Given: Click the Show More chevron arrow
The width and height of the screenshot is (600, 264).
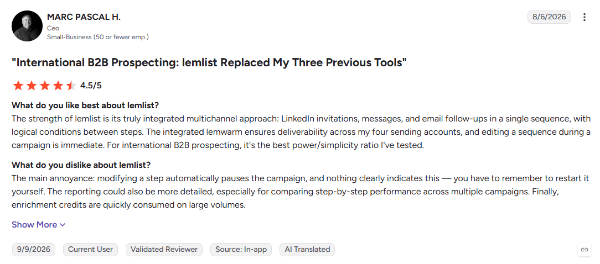Looking at the screenshot, I should (63, 225).
